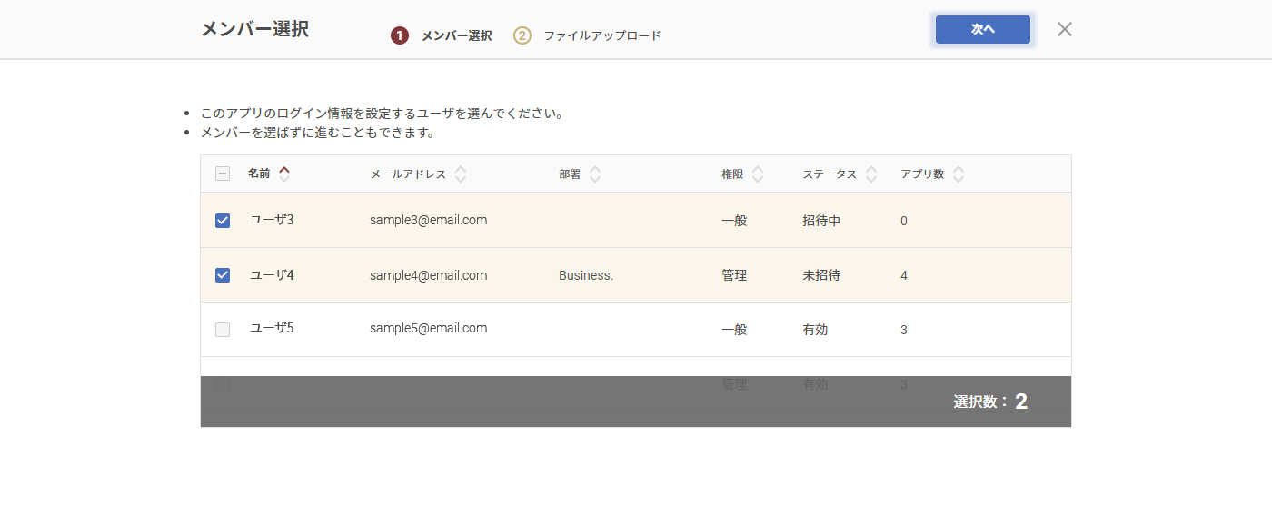Uncheck the ユーザ3 checkbox
This screenshot has width=1272, height=506.
point(223,221)
